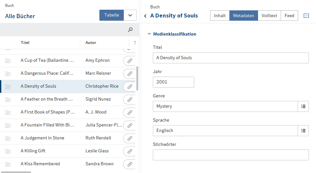Viewport: 316px width, 173px height.
Task: Click folder icon of A Fountain Filled row
Action: (8, 125)
